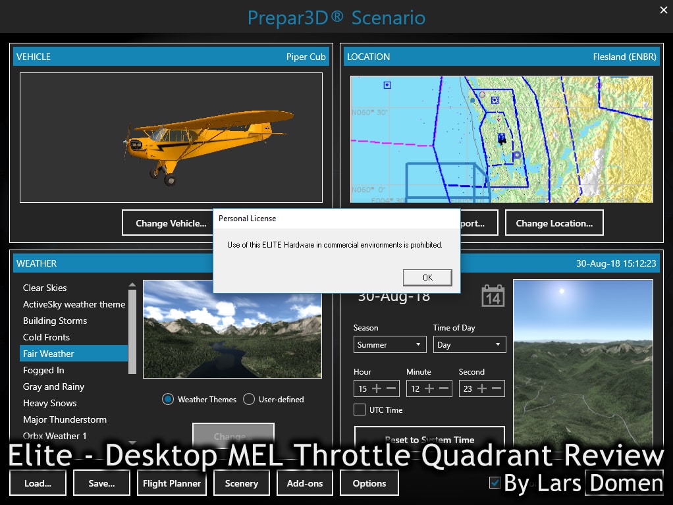Open the Time of Day dropdown
Viewport: 673px width, 505px height.
[x=469, y=344]
